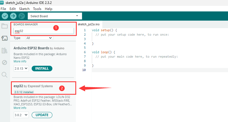Open More info for esp32 by Espressif

click(20, 108)
